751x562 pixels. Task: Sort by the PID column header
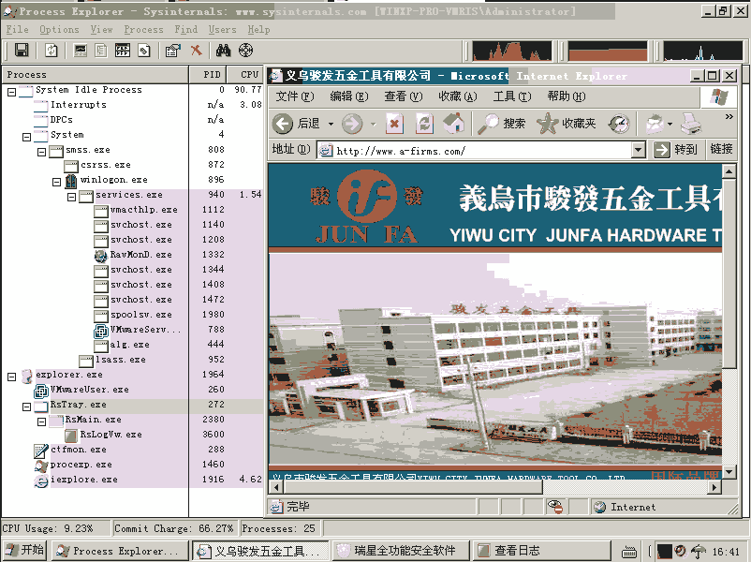[x=208, y=74]
